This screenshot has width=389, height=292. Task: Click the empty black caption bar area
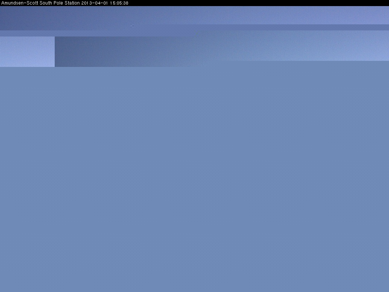258,3
